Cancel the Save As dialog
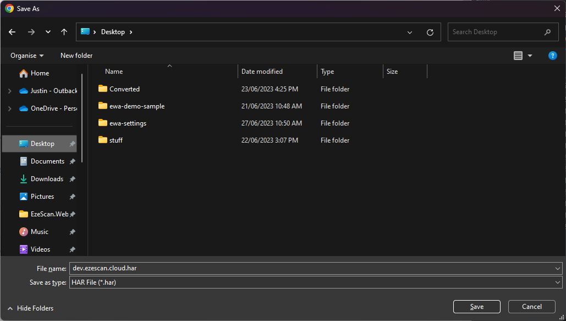This screenshot has width=566, height=321. 531,307
